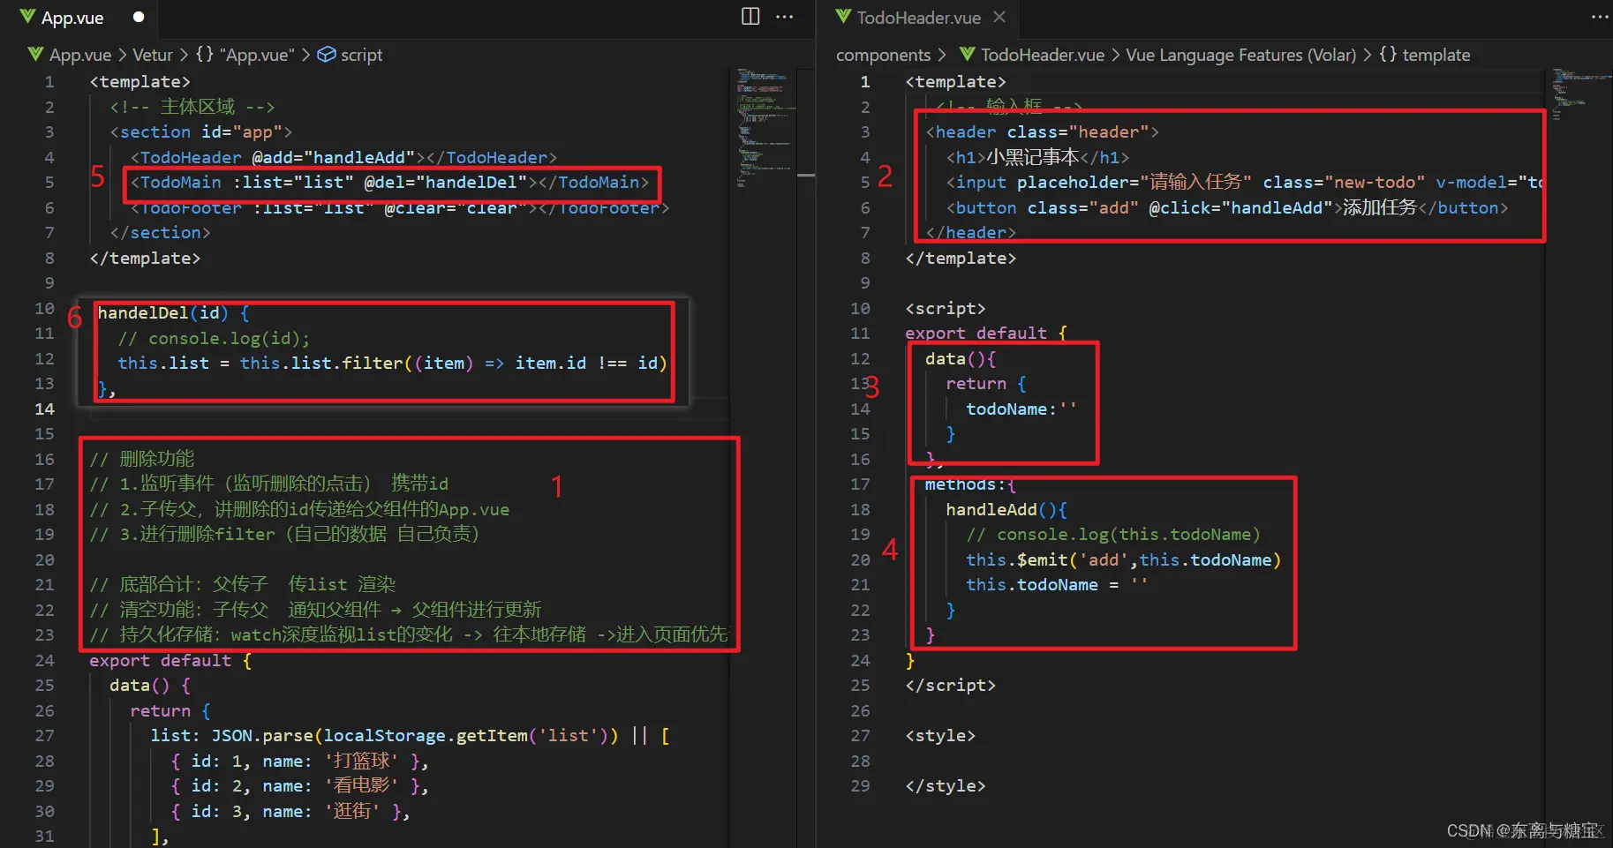Click 'methods:{' in TodoHeader.vue

[970, 484]
